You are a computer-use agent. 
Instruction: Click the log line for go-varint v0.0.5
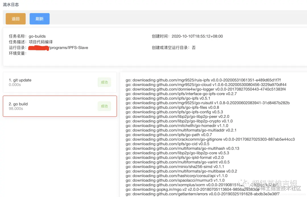178,162
